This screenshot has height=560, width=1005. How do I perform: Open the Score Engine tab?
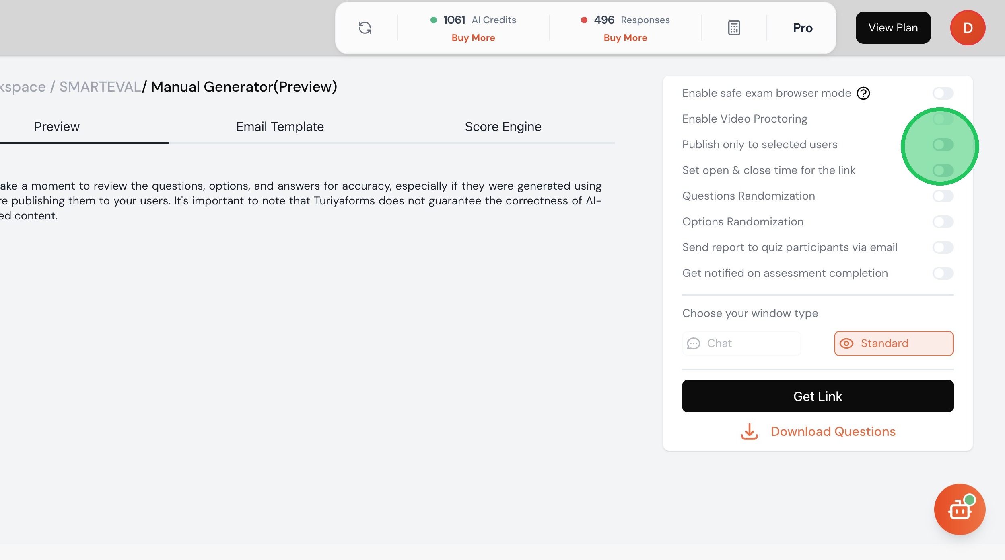point(503,127)
